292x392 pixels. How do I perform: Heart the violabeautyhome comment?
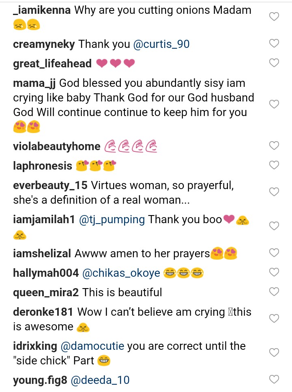point(275,145)
